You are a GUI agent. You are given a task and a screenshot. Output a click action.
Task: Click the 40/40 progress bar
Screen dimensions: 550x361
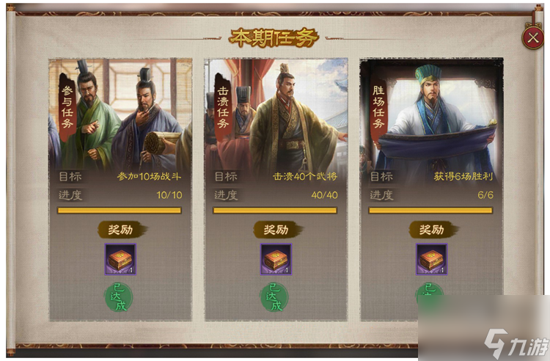(275, 211)
